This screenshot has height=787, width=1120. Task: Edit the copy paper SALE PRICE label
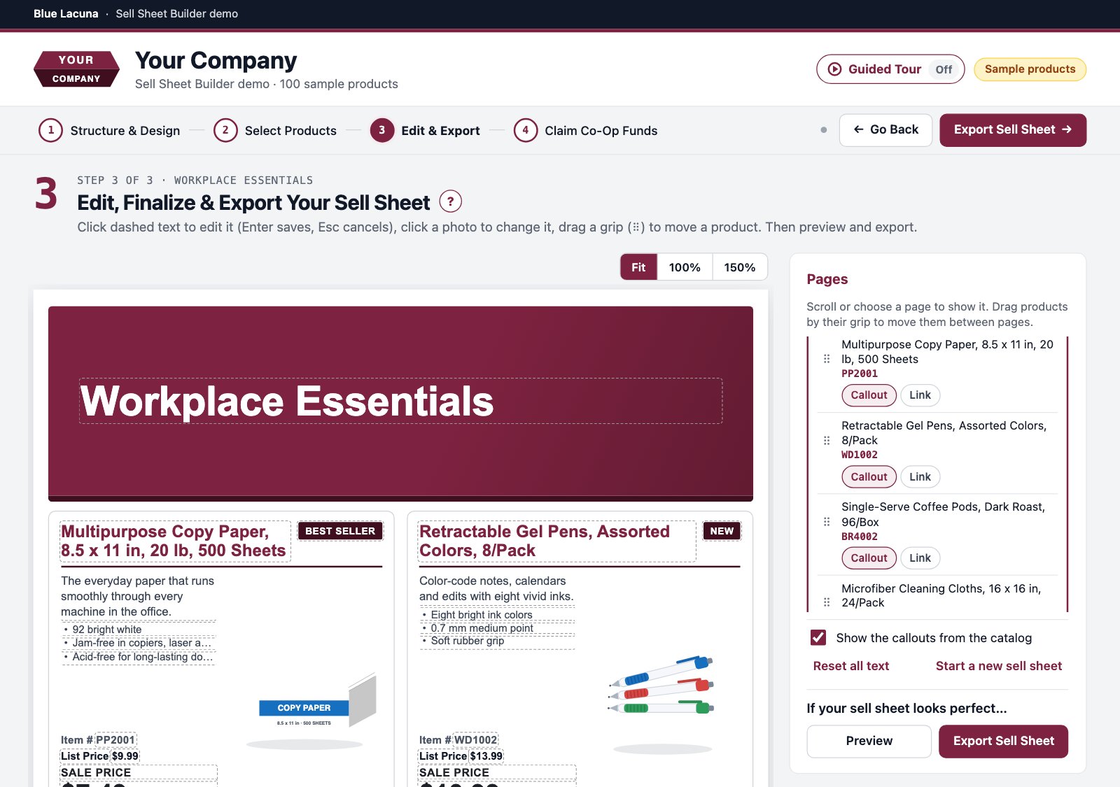[x=139, y=773]
